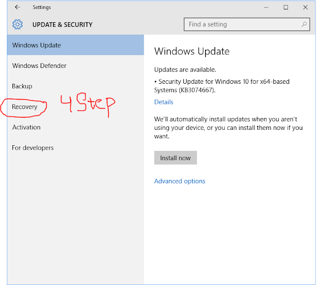
Task: Open For developers section
Action: click(75, 148)
